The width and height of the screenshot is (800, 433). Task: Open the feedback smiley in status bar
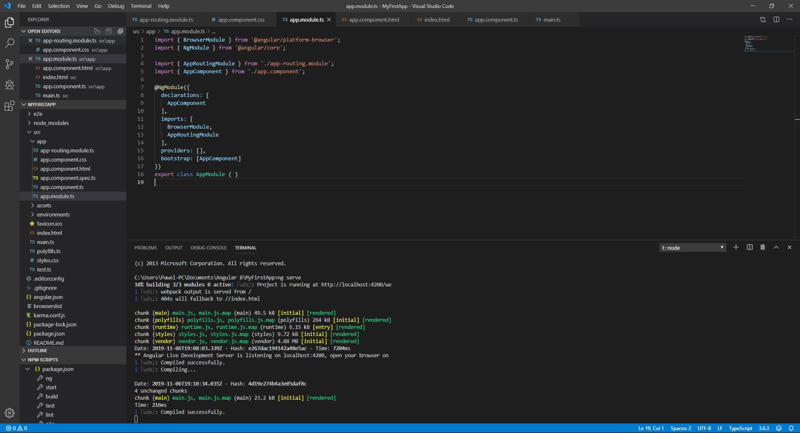(x=779, y=428)
